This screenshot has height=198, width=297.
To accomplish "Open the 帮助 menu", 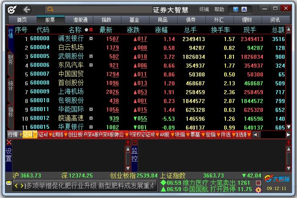I will click(219, 9).
